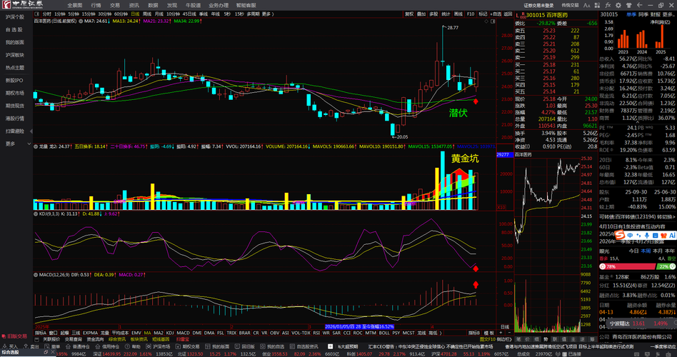Toggle the EXPMA indicator tab
677x357 pixels.
(90, 333)
